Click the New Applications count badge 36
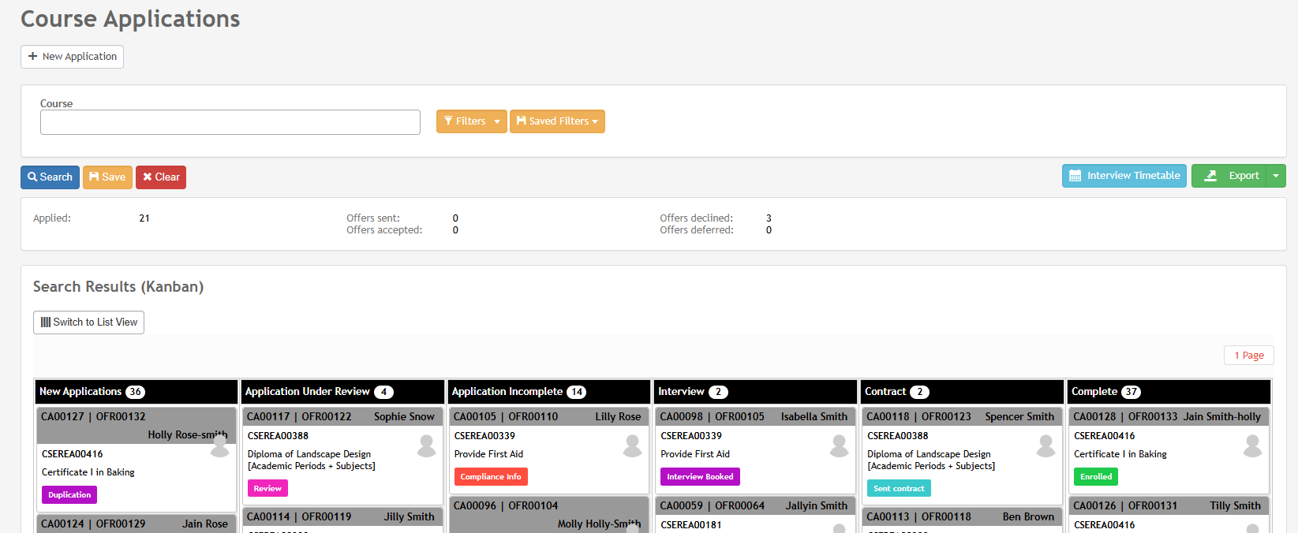Image resolution: width=1298 pixels, height=533 pixels. tap(136, 392)
